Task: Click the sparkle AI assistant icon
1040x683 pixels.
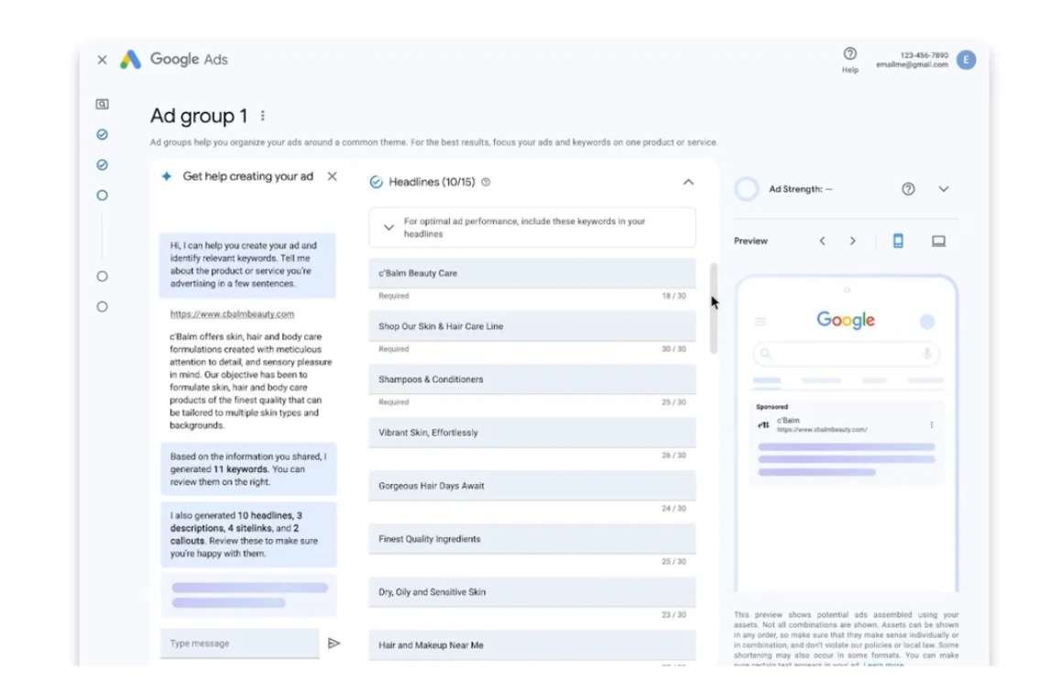Action: tap(167, 177)
